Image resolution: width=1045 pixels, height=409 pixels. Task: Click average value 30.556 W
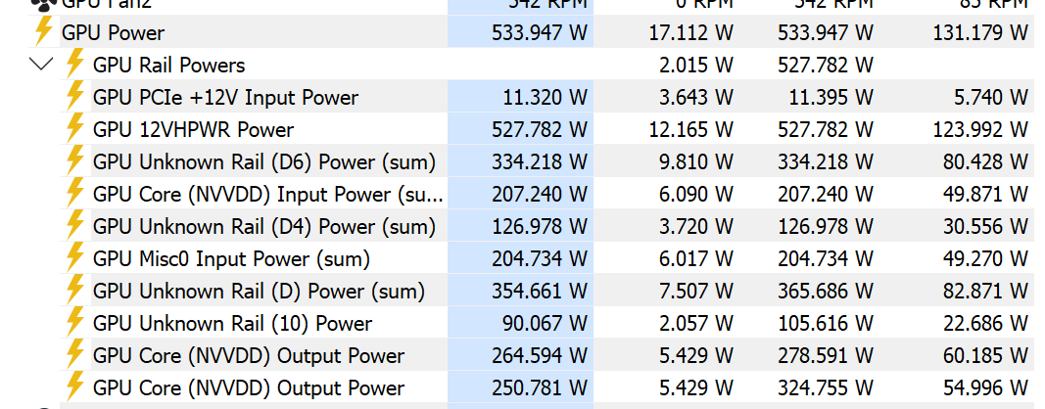pos(985,226)
